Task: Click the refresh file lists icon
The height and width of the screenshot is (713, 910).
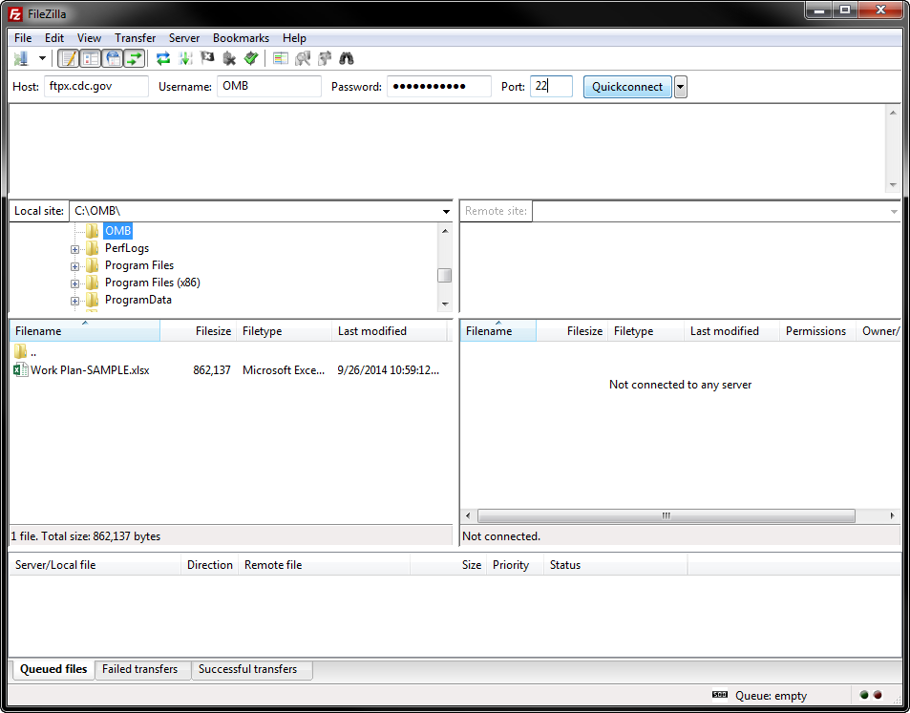Action: (163, 58)
